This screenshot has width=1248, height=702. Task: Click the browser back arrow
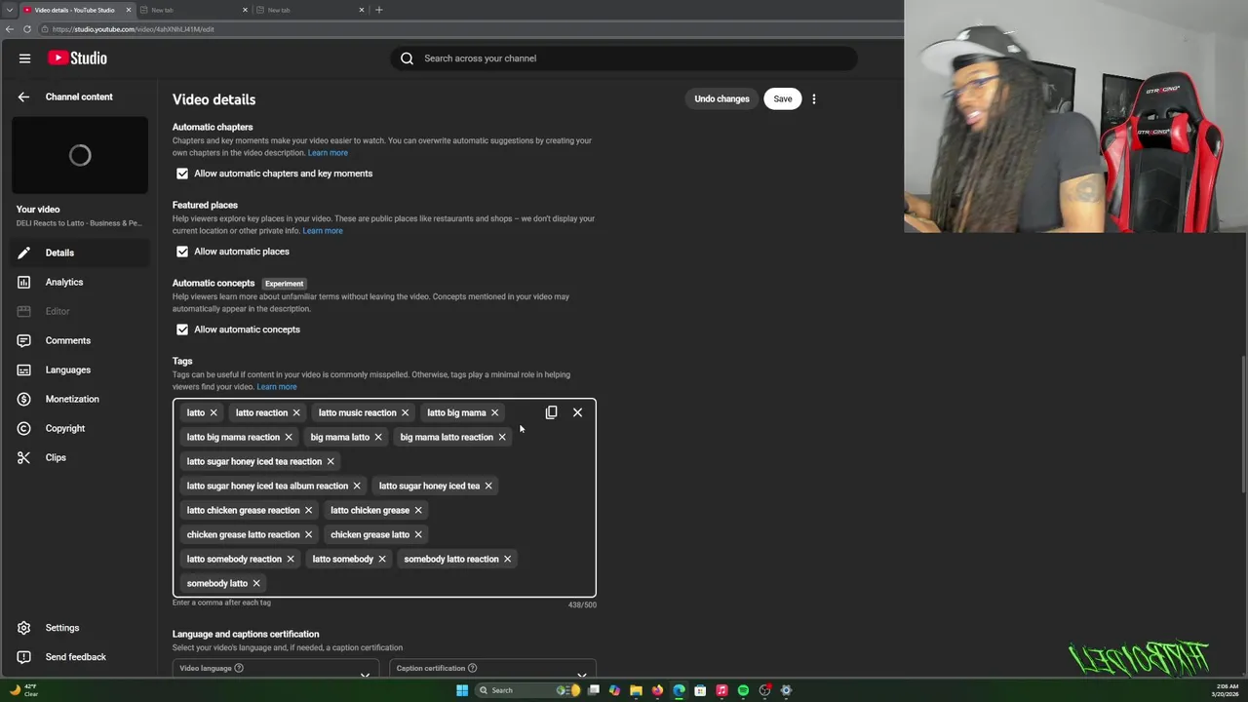[10, 29]
